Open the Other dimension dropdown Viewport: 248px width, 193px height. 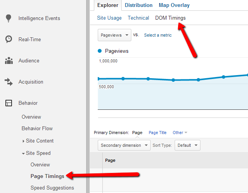[180, 133]
